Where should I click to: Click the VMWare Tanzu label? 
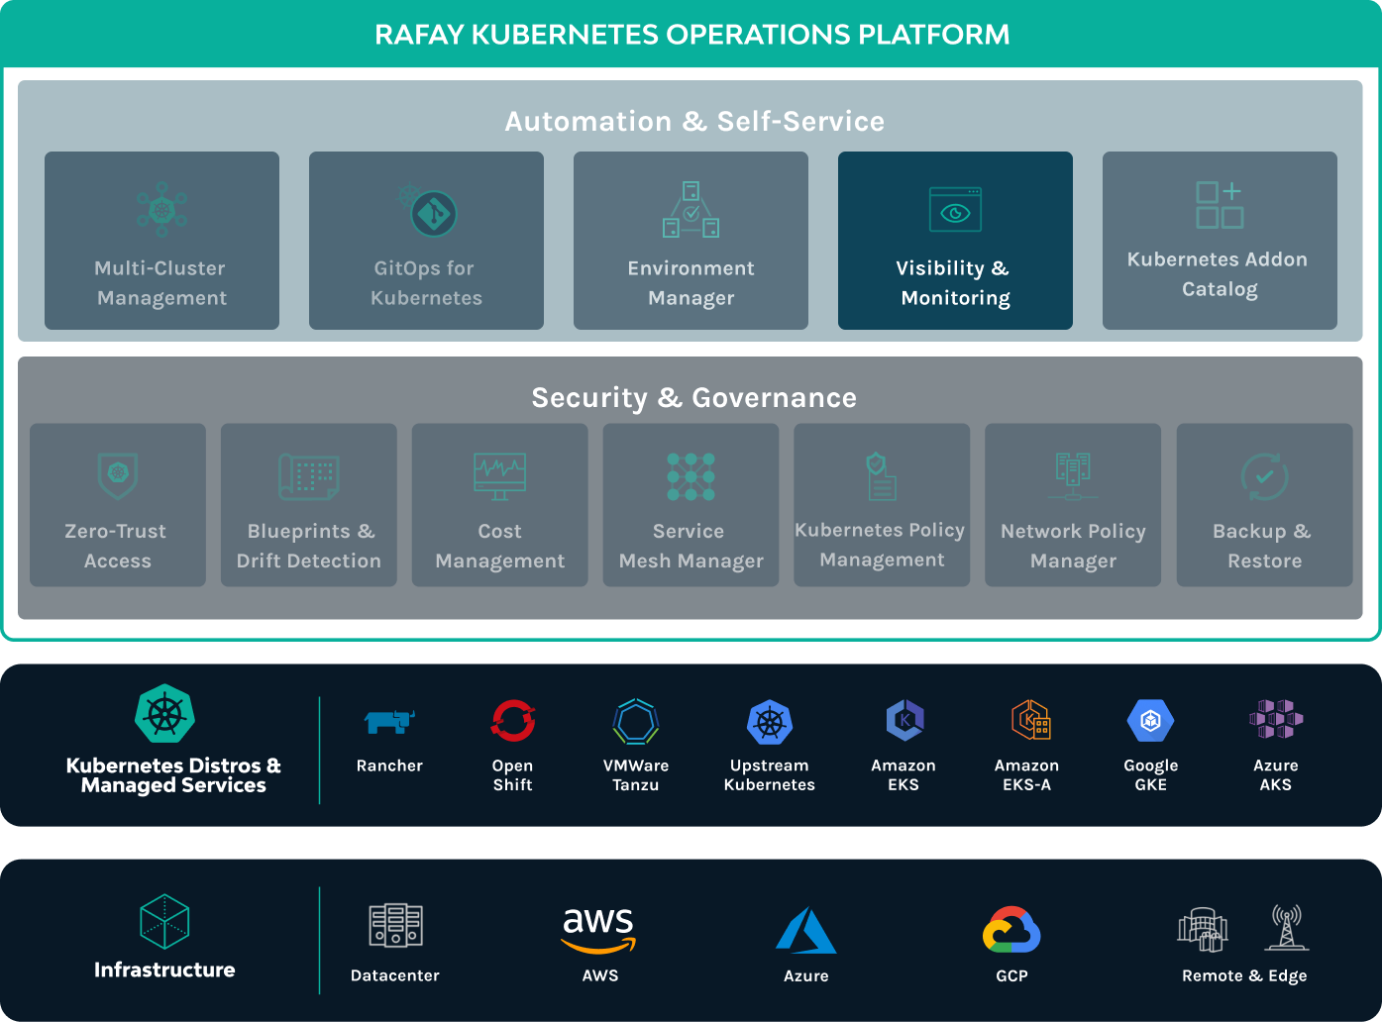tap(636, 774)
